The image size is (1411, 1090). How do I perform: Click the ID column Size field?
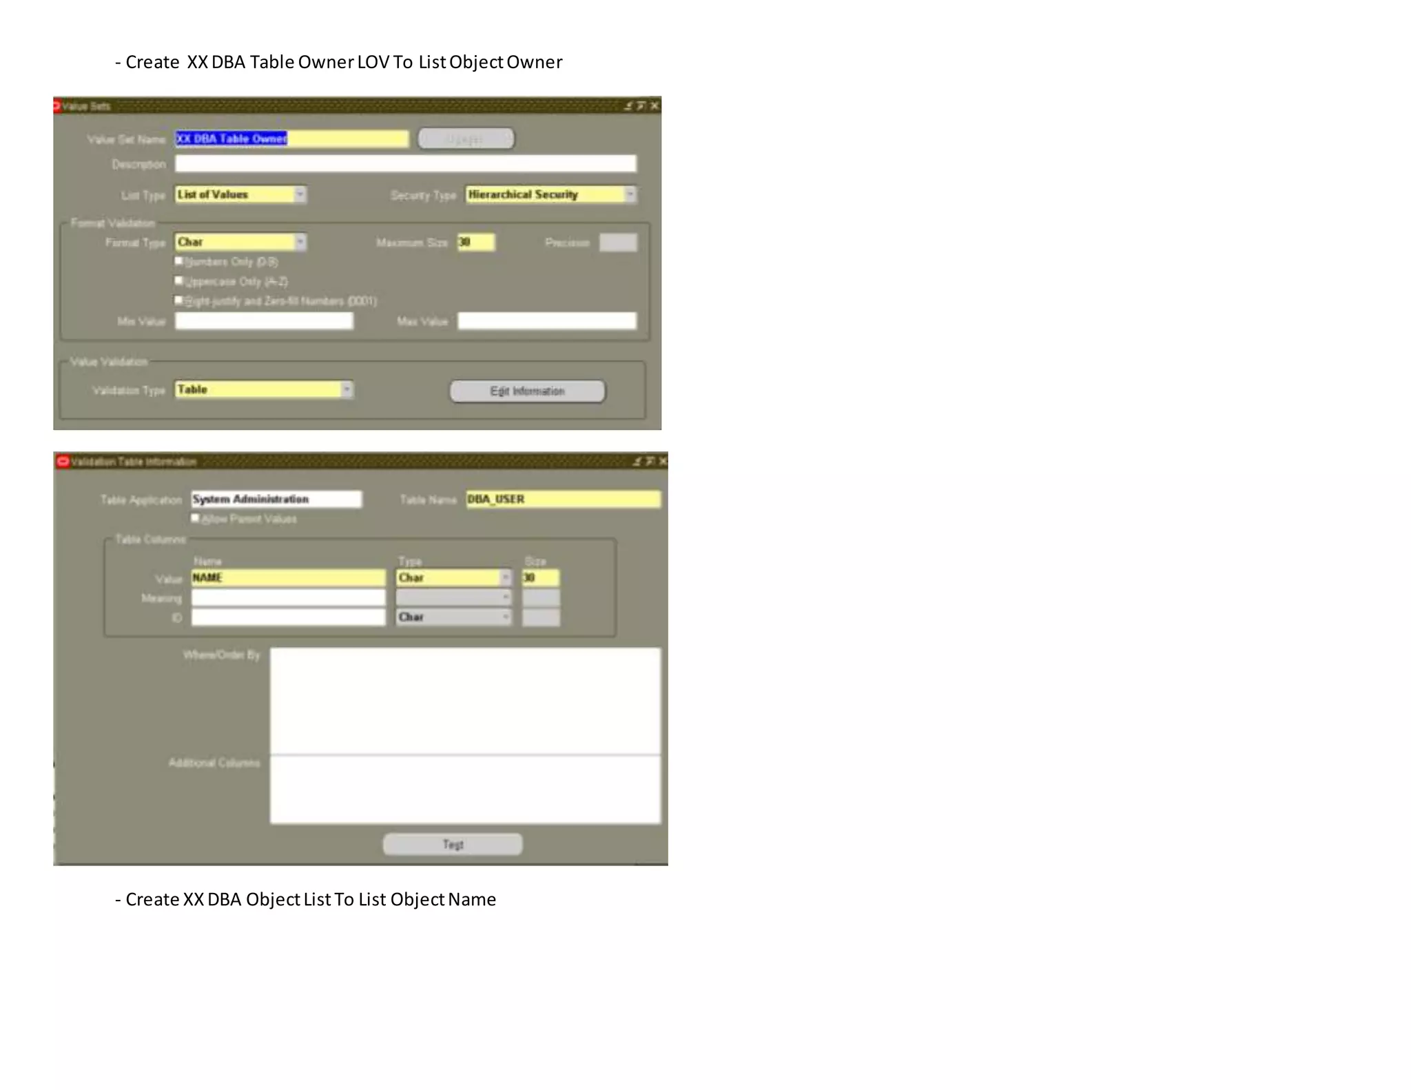click(541, 617)
